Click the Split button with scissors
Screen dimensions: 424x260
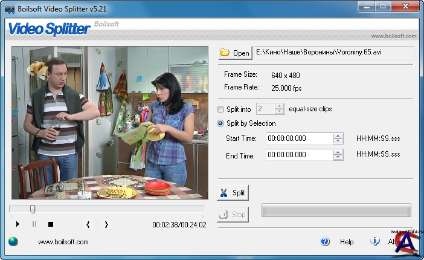click(x=233, y=193)
